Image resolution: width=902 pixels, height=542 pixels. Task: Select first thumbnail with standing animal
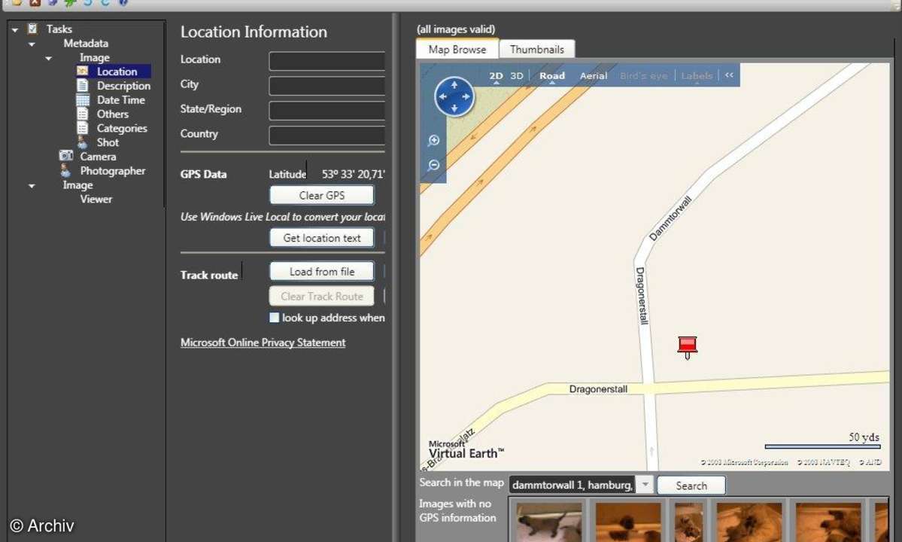[548, 522]
